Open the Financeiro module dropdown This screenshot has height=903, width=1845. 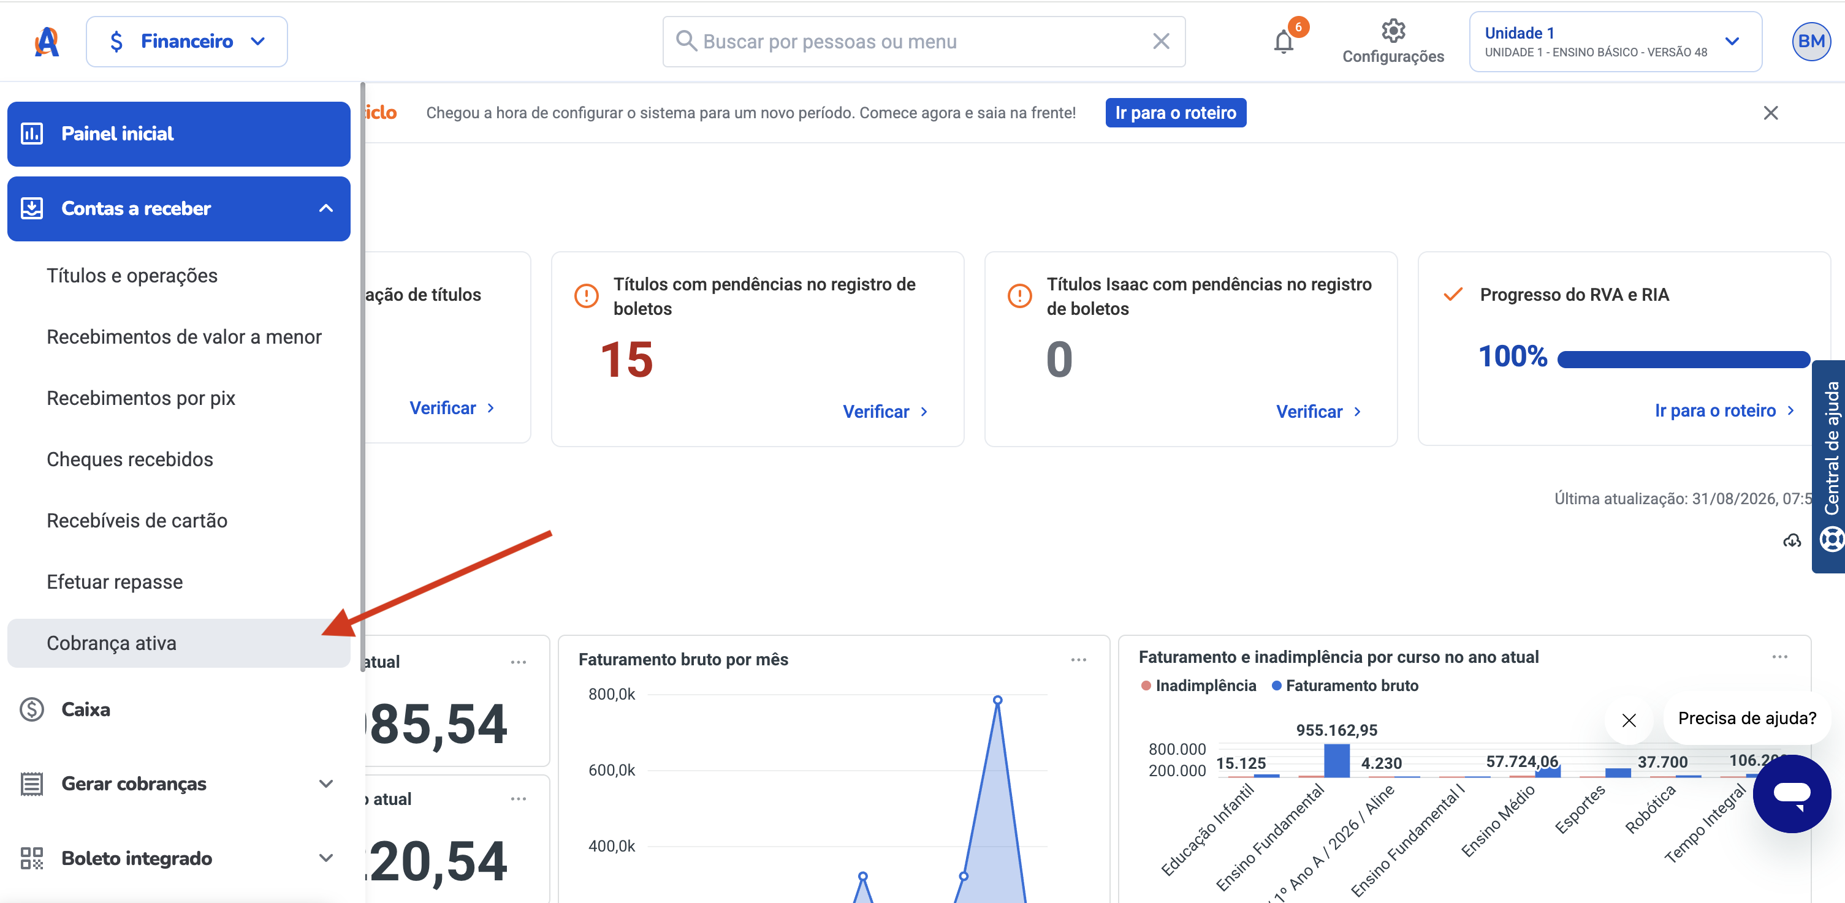pos(187,42)
